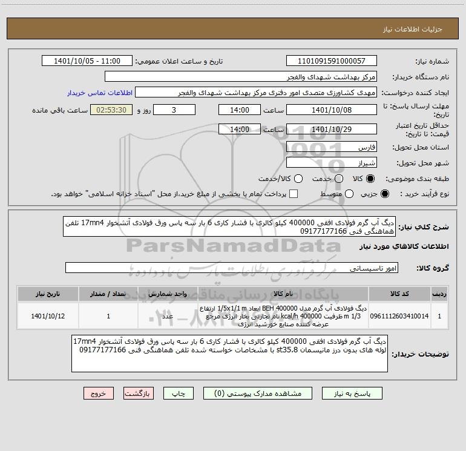Screen dimensions: 466x451
Task: Click the خروج exit button
Action: pos(99,393)
